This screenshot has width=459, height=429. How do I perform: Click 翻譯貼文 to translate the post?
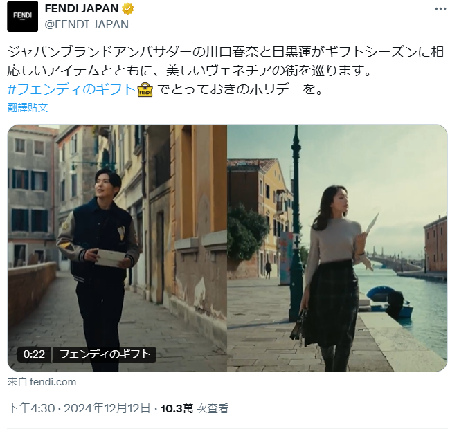[27, 108]
